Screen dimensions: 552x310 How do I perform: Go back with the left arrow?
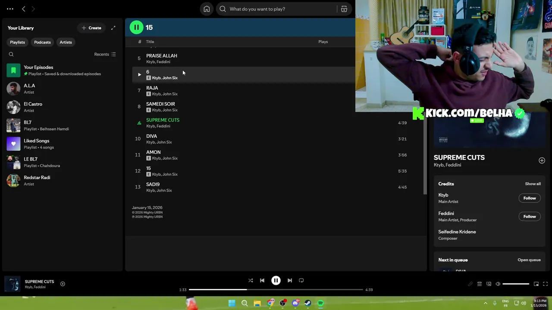24,9
